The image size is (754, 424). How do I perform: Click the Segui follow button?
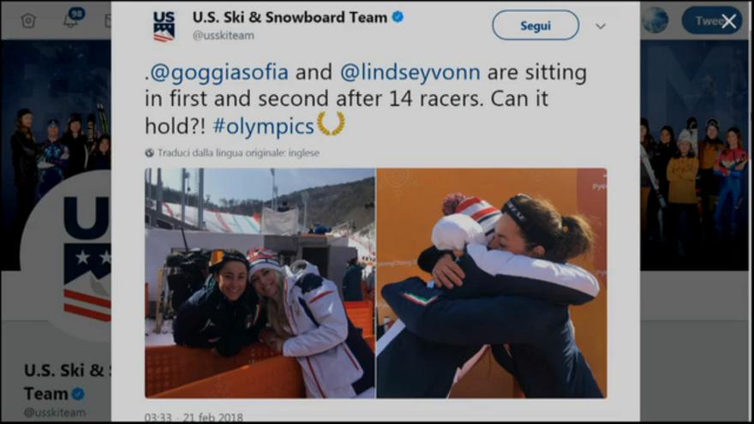pos(536,25)
